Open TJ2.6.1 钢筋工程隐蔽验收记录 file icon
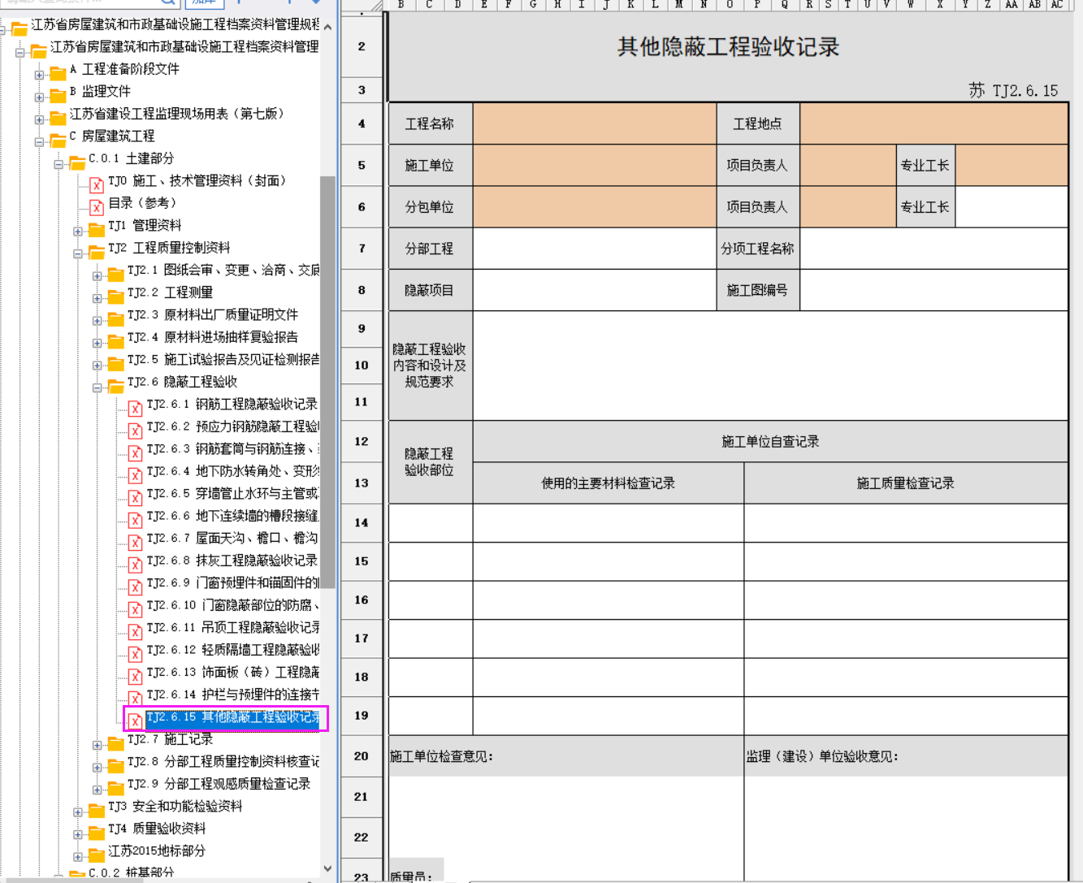The image size is (1083, 883). point(135,408)
